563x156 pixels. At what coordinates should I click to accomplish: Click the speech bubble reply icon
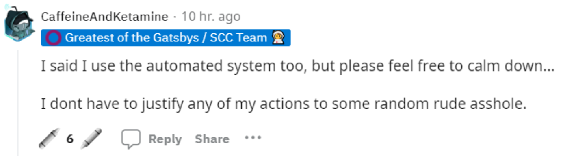(x=131, y=139)
